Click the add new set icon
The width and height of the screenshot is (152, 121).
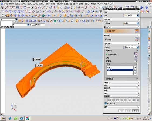click(x=136, y=61)
